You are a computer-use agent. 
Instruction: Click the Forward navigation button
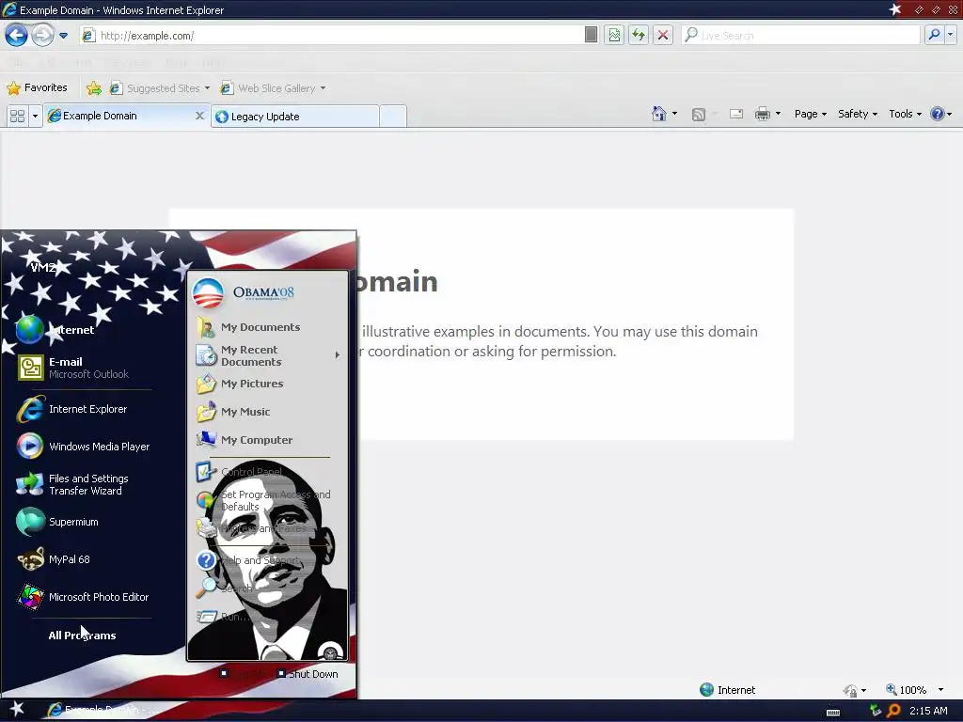[42, 35]
